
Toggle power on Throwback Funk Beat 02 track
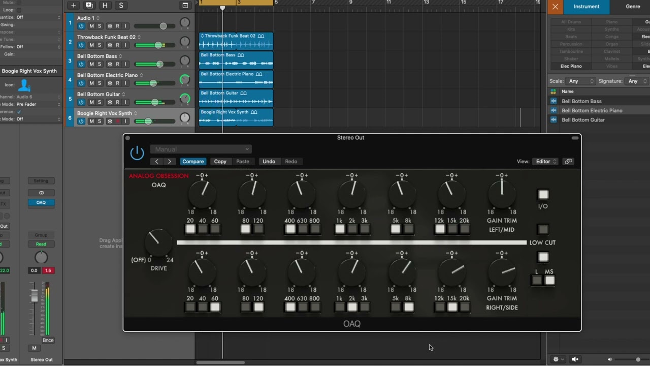click(81, 45)
